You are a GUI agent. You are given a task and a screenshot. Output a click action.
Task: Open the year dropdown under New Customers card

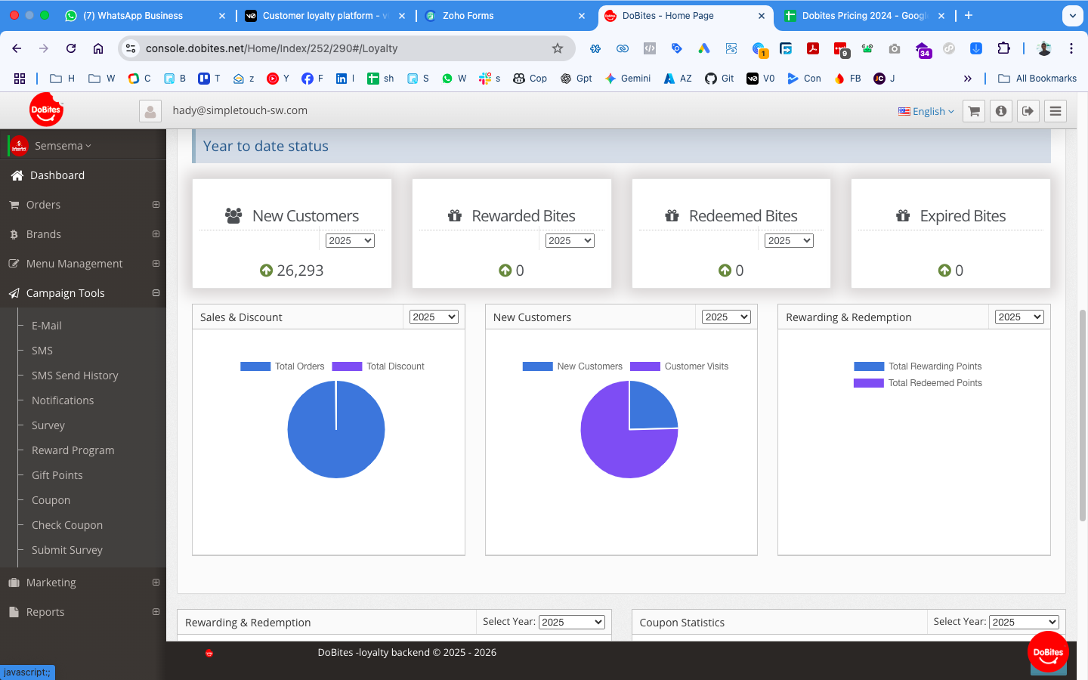click(x=350, y=240)
